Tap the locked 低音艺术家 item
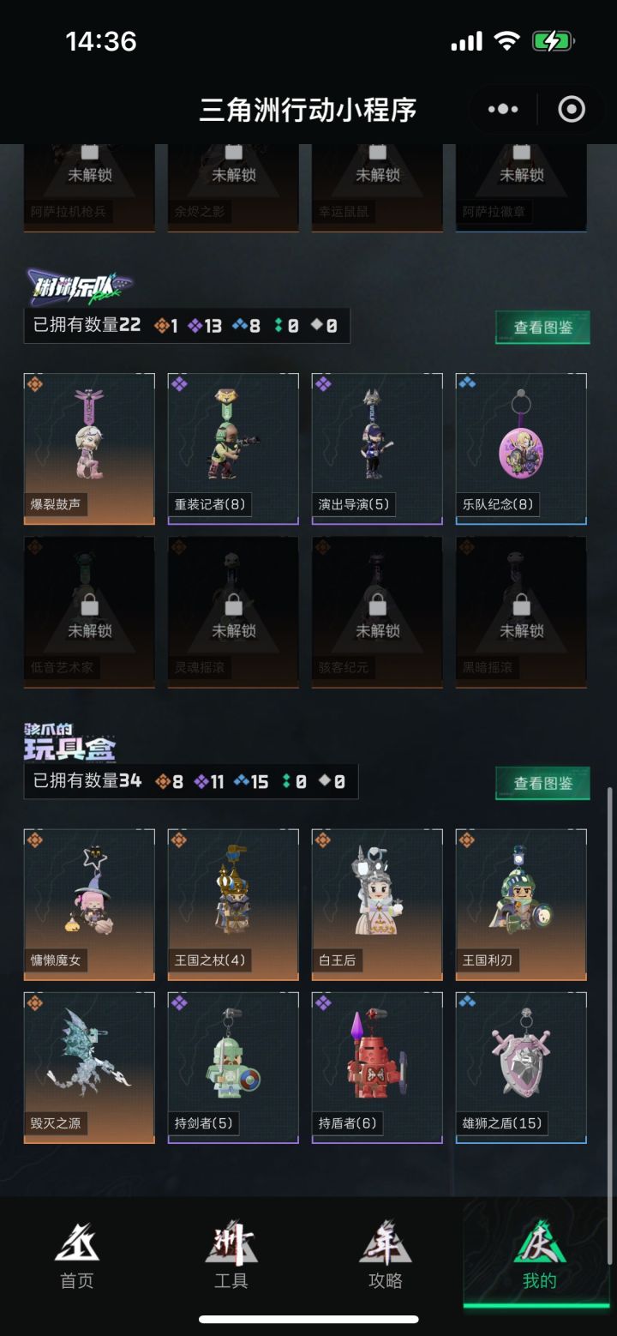Image resolution: width=617 pixels, height=1336 pixels. pyautogui.click(x=89, y=612)
